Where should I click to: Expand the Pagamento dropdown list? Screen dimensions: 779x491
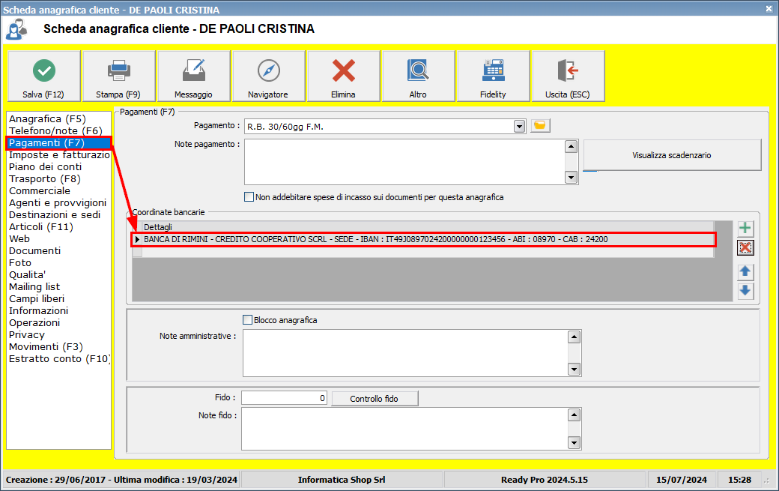pos(519,126)
